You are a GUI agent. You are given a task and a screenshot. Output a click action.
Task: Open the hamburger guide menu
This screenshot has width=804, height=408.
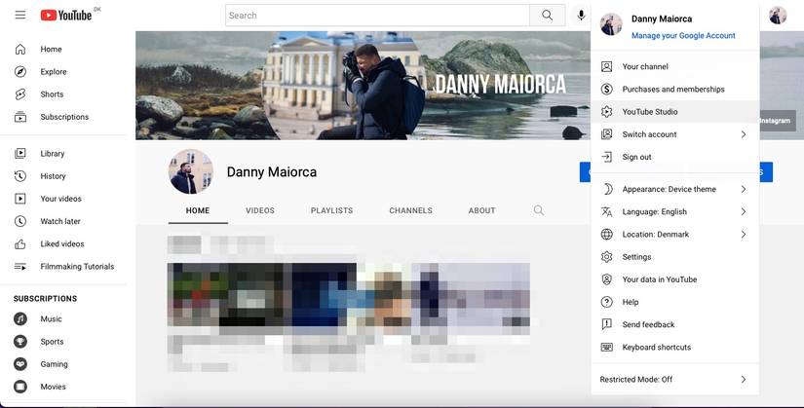point(20,15)
